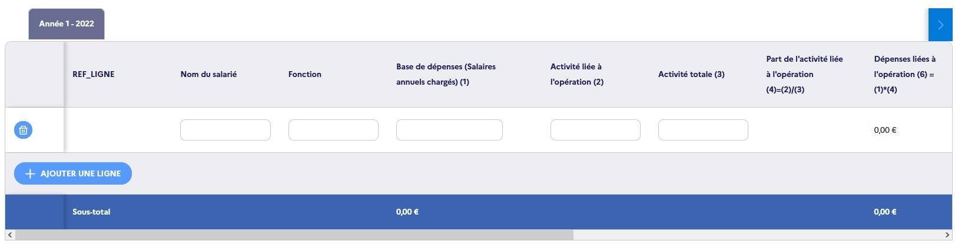Select the Année 1 - 2022 tab
The height and width of the screenshot is (244, 955).
pyautogui.click(x=67, y=24)
